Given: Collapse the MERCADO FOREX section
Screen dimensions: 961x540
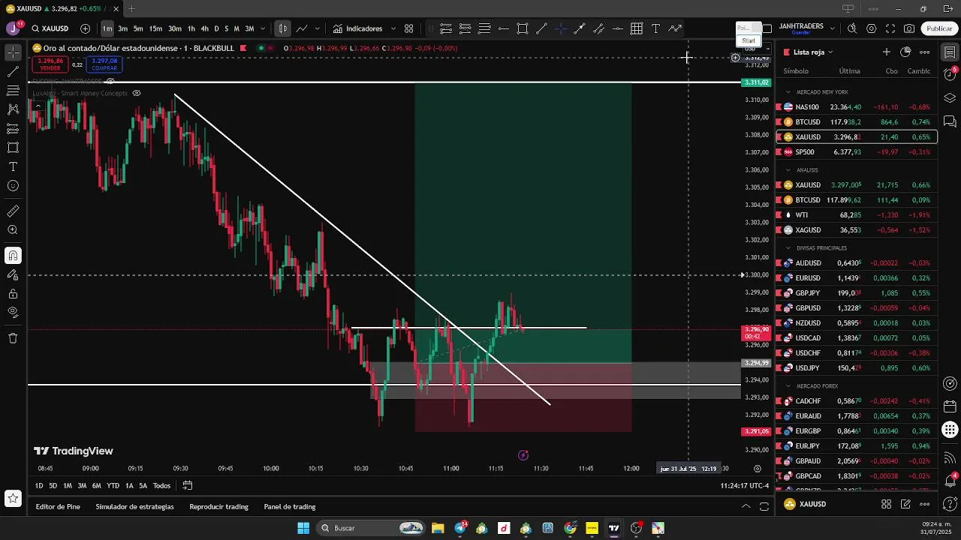Looking at the screenshot, I should 789,386.
